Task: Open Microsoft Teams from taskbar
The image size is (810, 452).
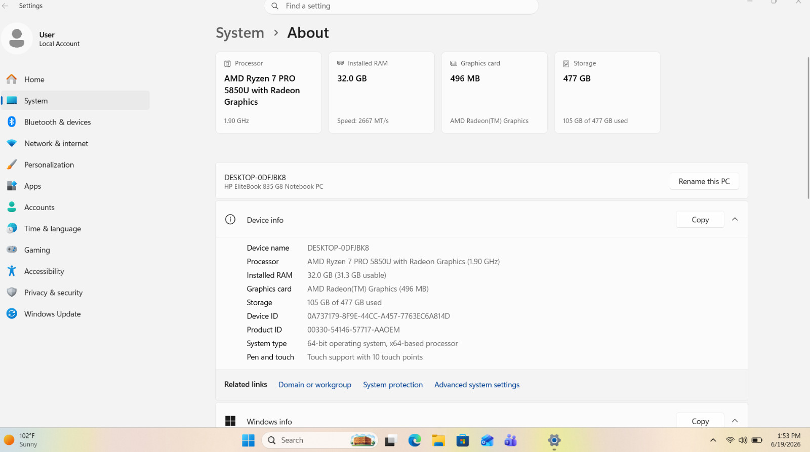Action: tap(511, 440)
